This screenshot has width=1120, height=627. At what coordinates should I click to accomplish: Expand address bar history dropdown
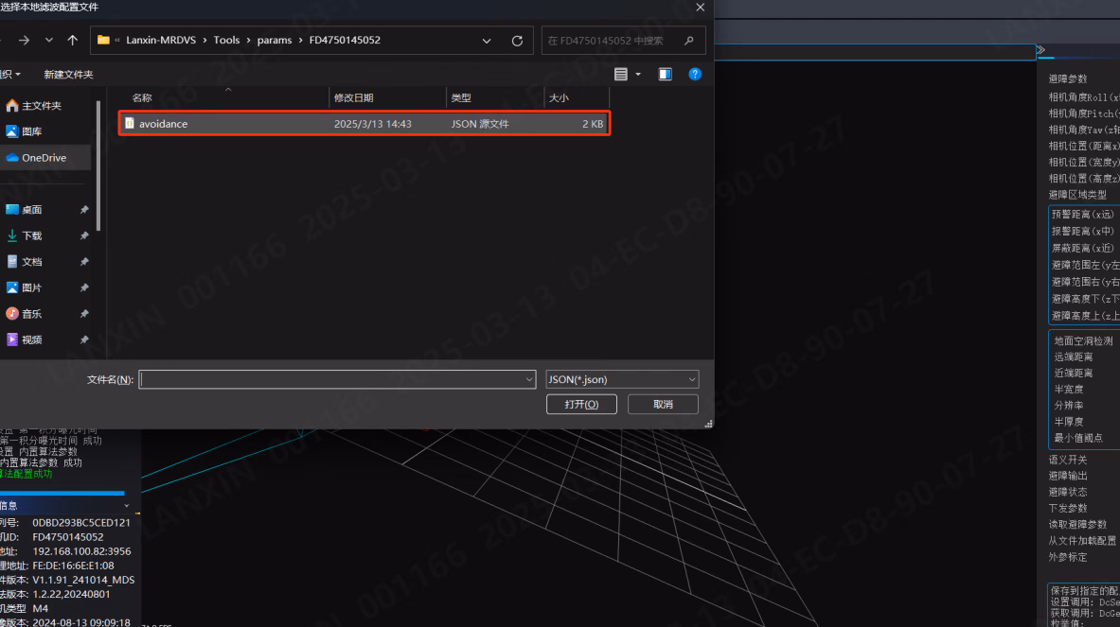[487, 41]
